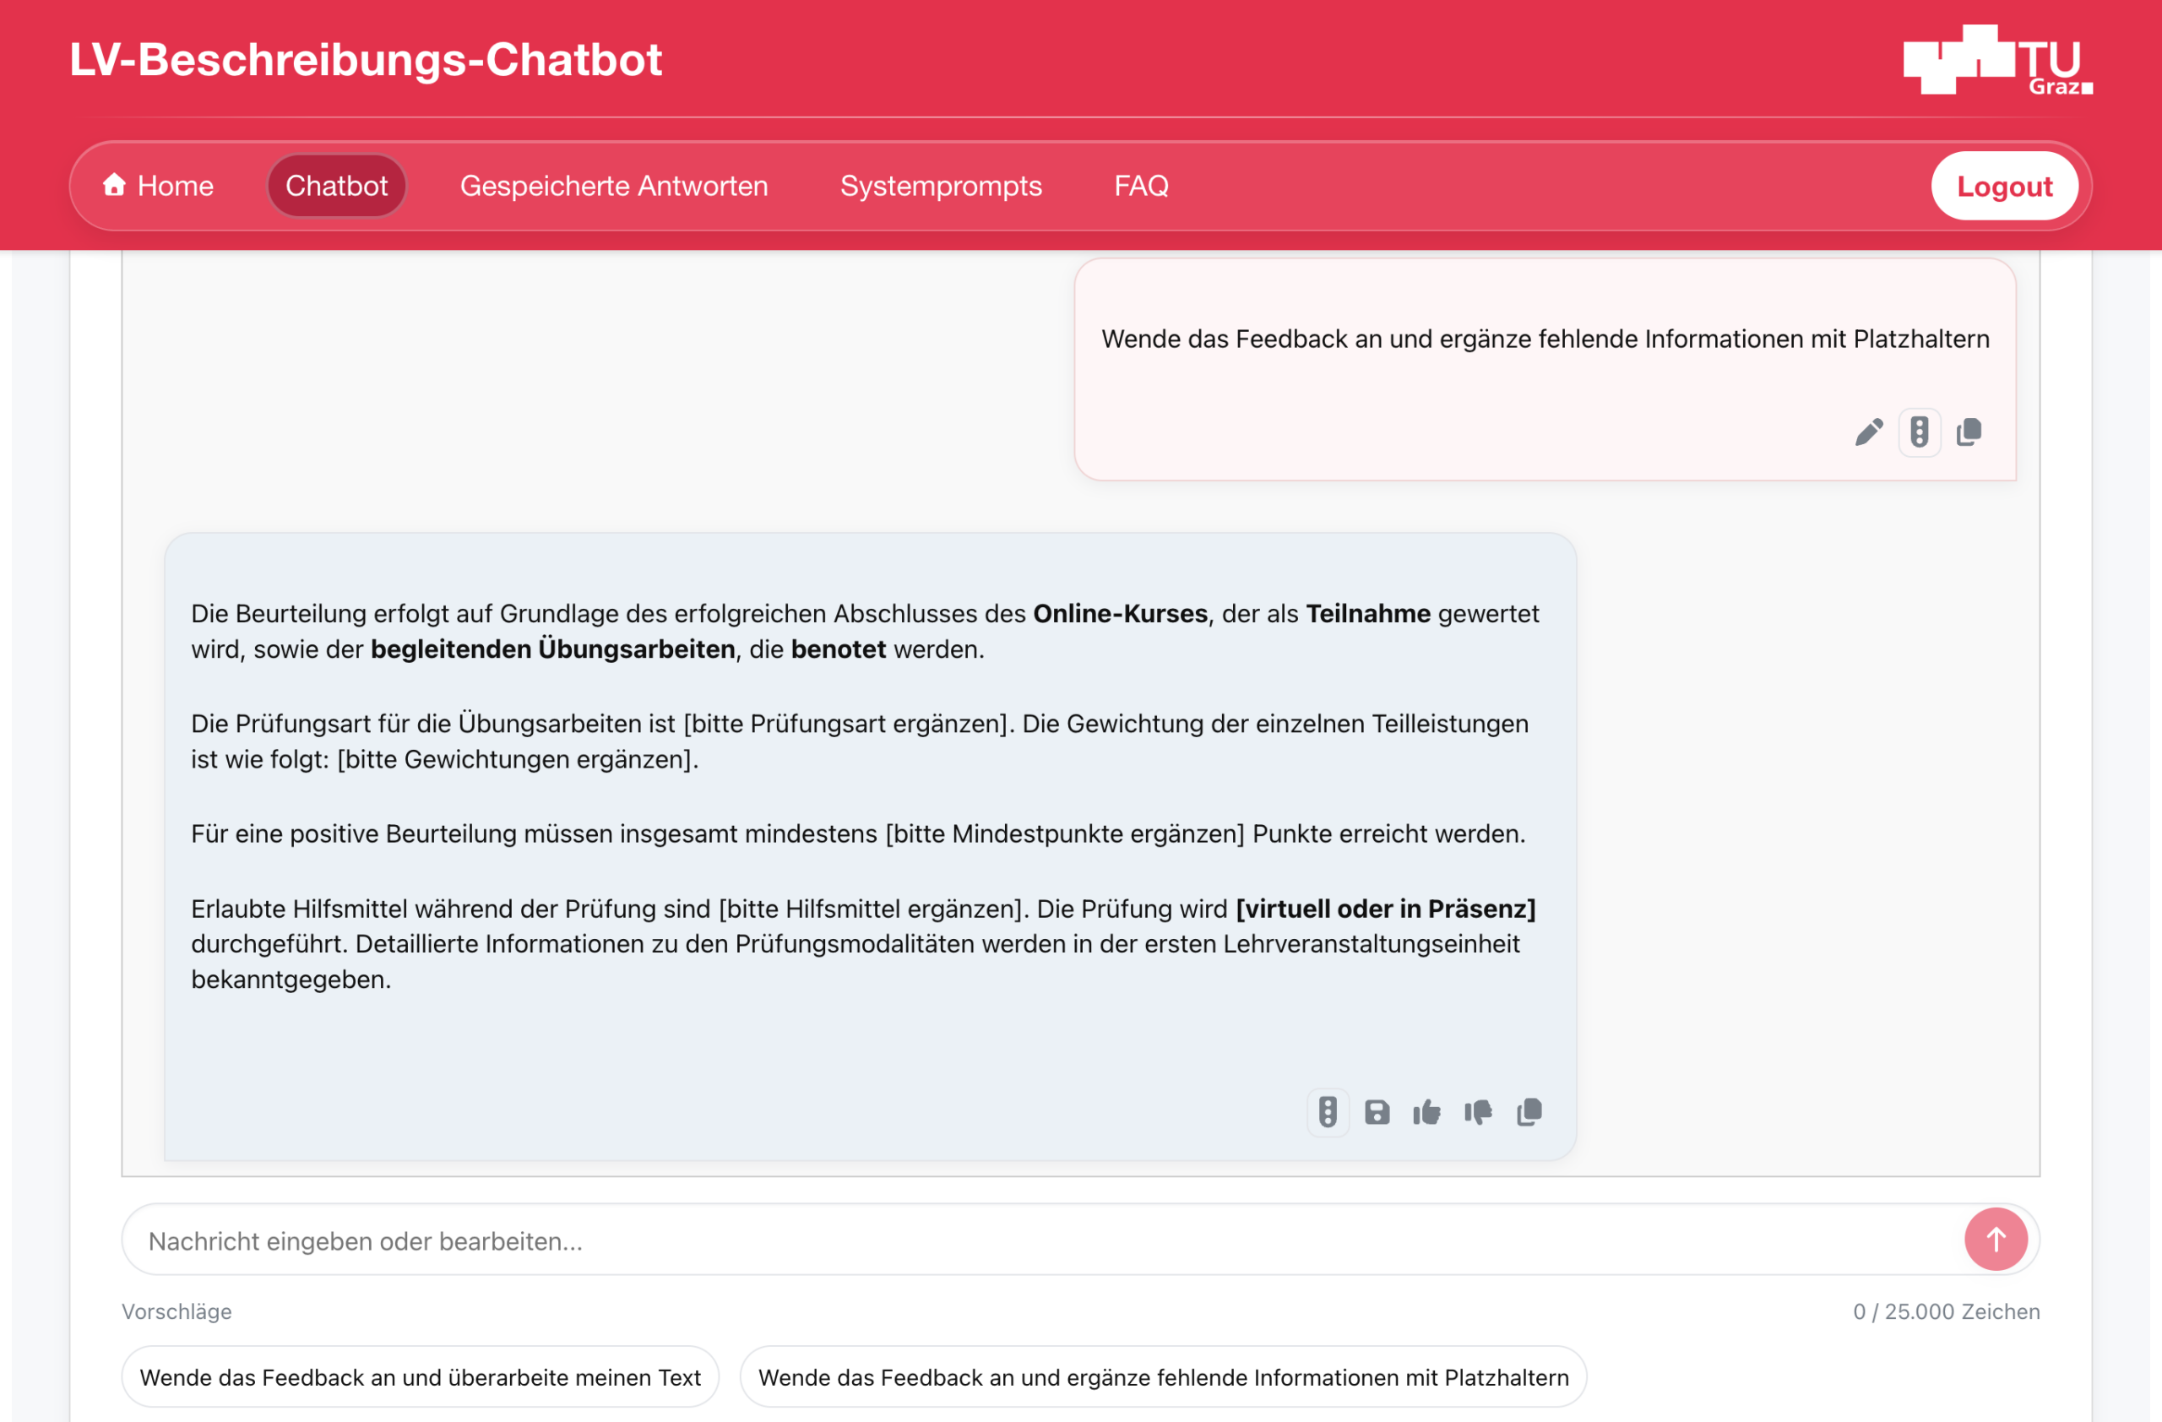Open more options on the bot response
Viewport: 2162px width, 1422px height.
(x=1327, y=1112)
